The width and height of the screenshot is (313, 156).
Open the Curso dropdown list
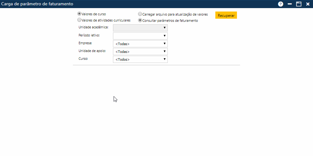point(140,59)
